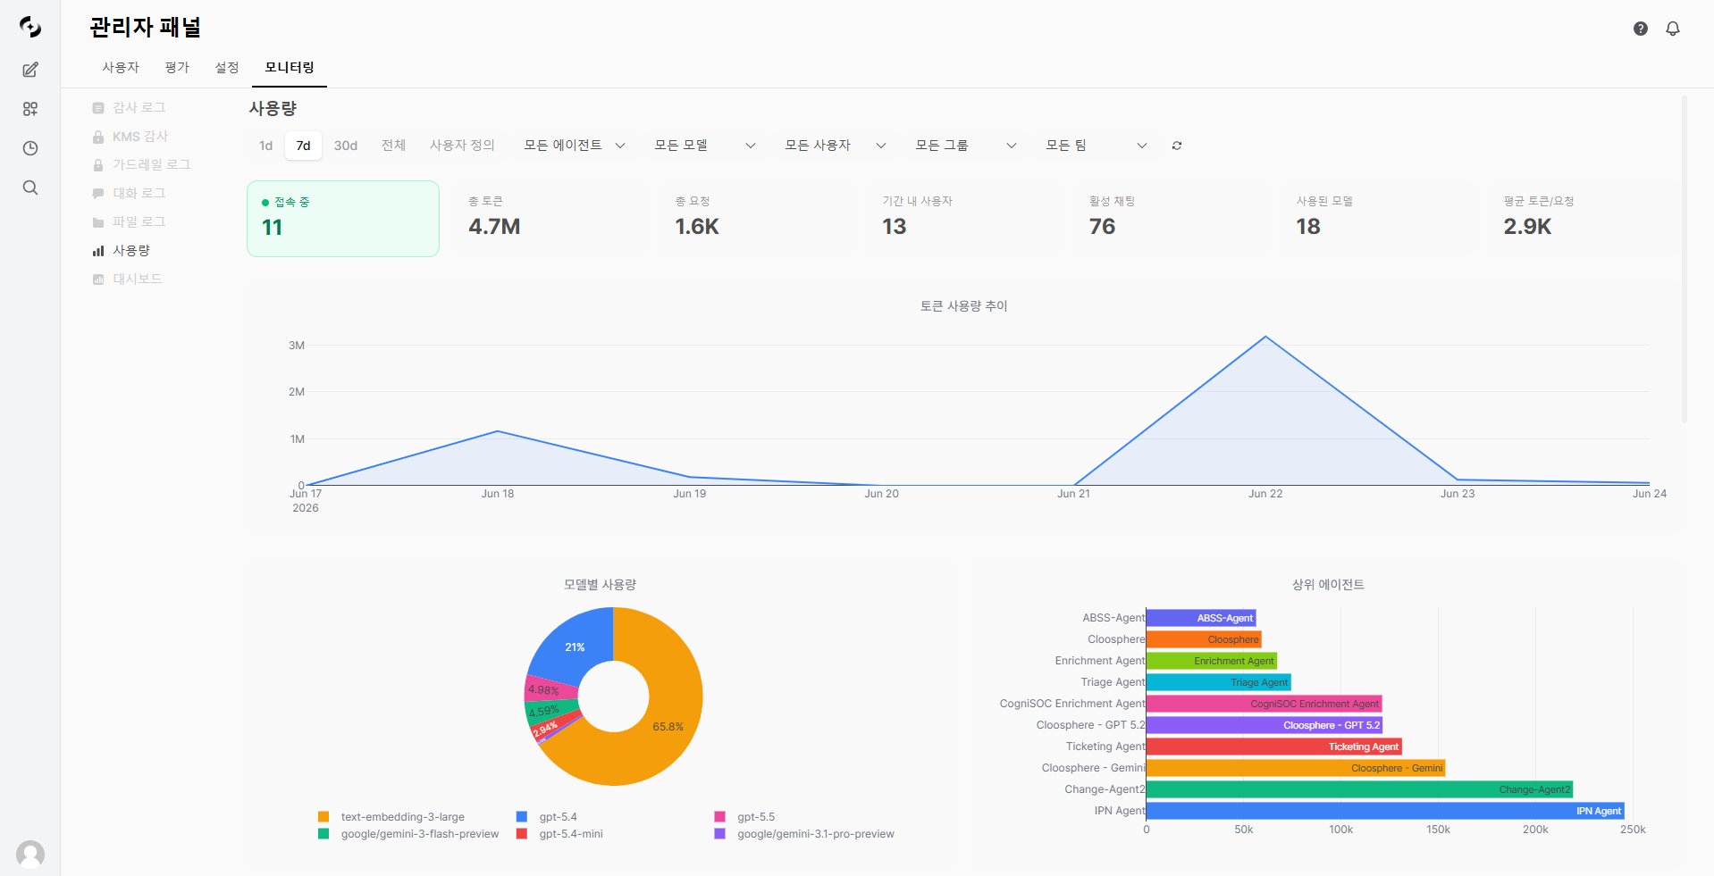Expand the 모든 모델 dropdown
This screenshot has height=876, width=1714.
705,146
